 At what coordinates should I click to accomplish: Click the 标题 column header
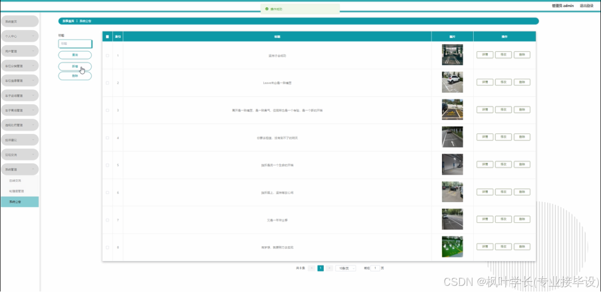click(277, 37)
